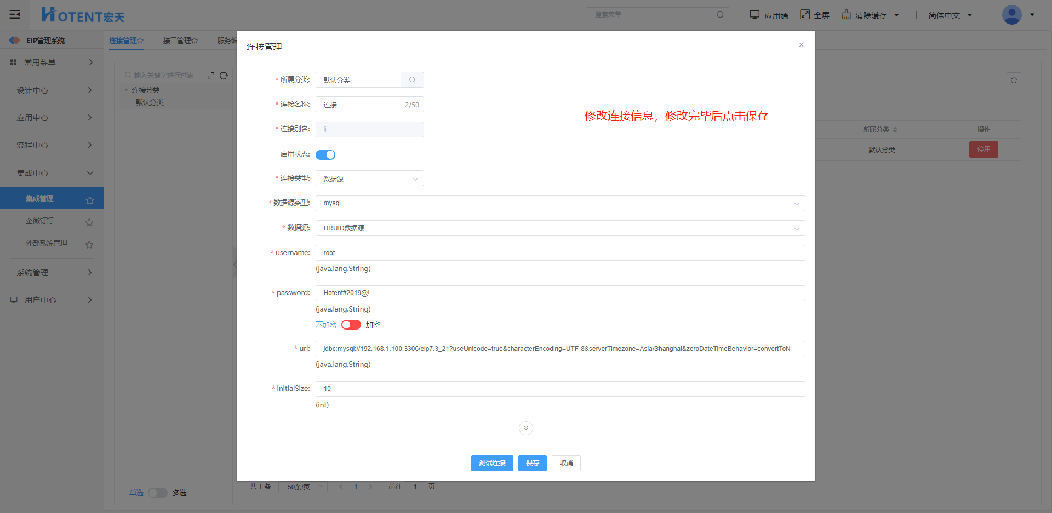Viewport: 1052px width, 513px height.
Task: Toggle the 单选/多选 selection switch
Action: tap(158, 493)
